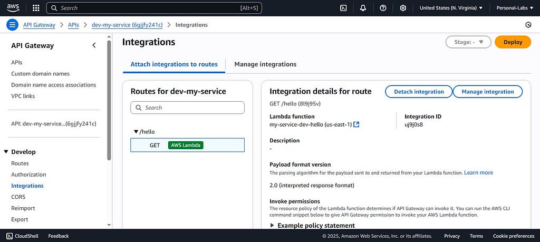Open the notifications bell

363,8
